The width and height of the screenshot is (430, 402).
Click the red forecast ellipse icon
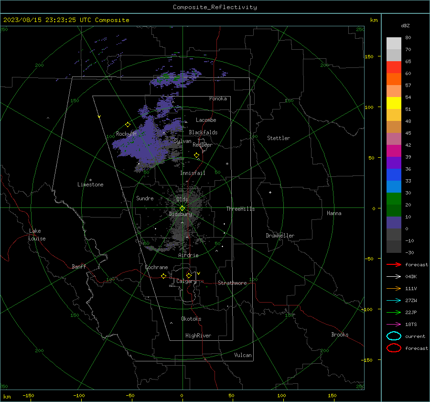[x=394, y=348]
